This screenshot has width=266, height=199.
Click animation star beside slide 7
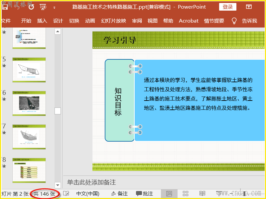click(x=4, y=132)
